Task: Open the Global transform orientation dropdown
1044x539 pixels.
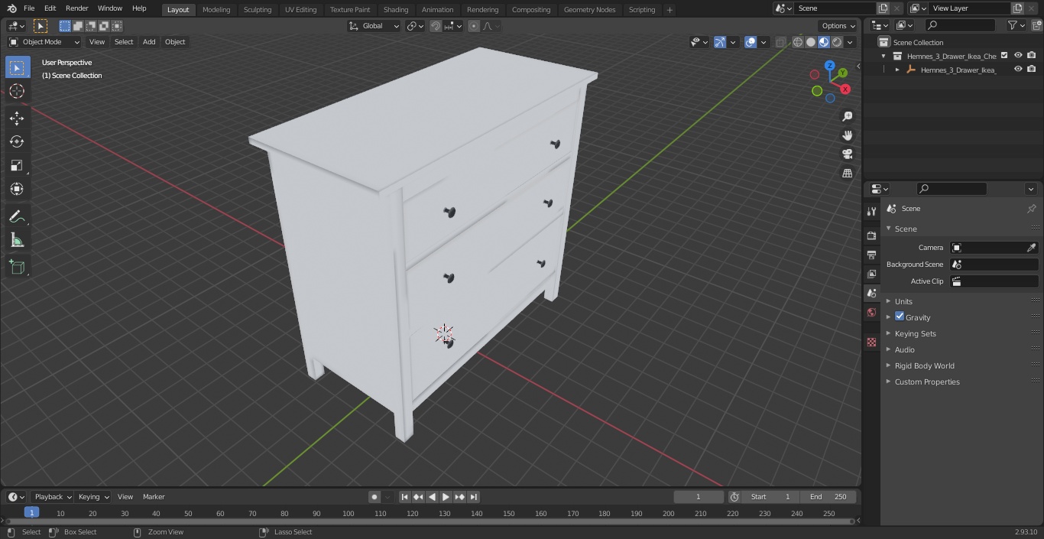Action: (374, 26)
